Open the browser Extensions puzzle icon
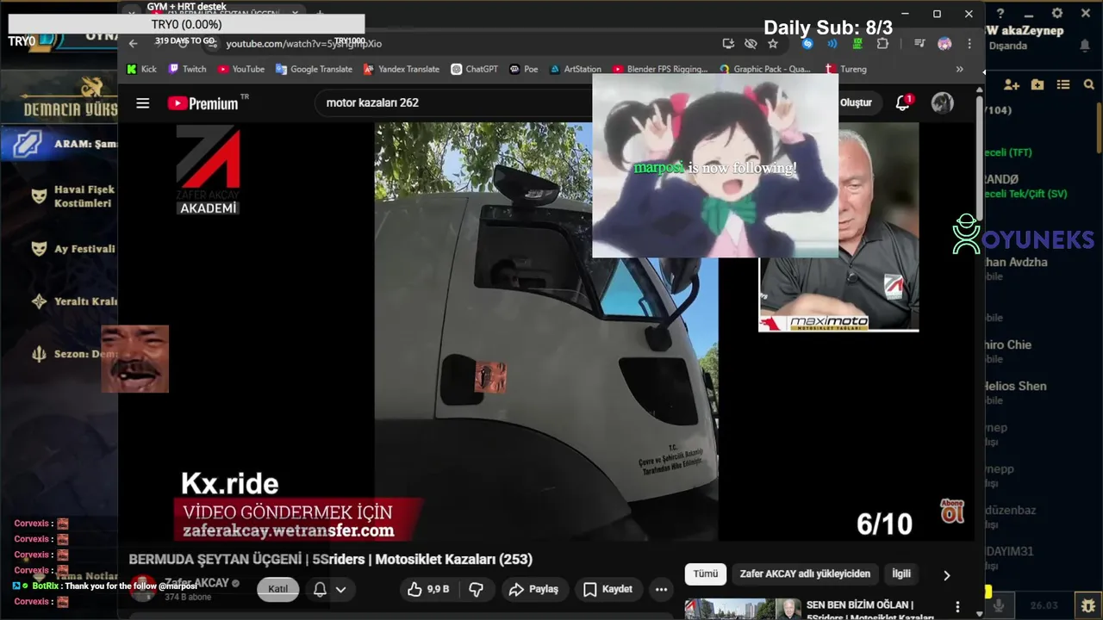 coord(882,43)
